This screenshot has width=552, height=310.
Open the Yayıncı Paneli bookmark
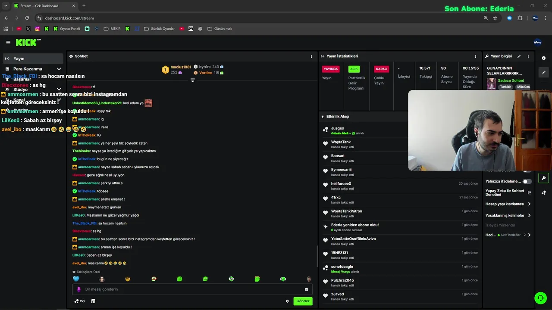point(67,29)
